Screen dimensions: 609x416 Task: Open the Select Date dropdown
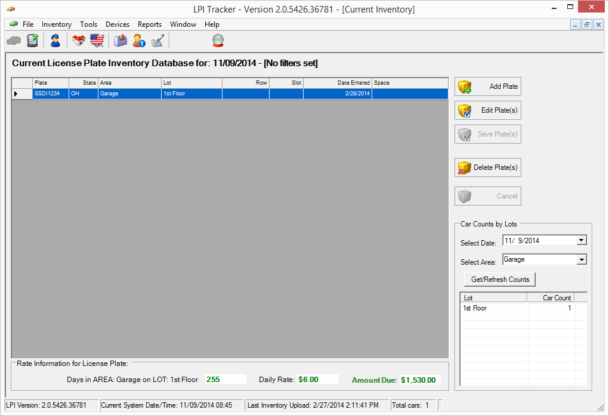coord(582,240)
